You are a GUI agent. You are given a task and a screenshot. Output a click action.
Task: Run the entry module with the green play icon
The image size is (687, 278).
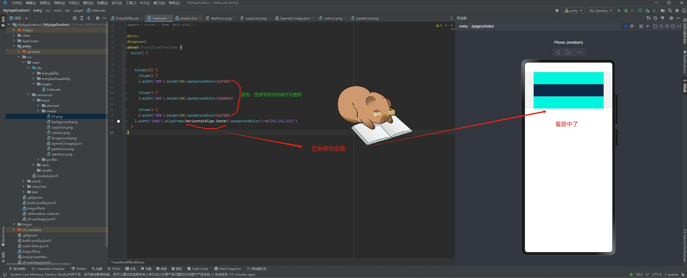619,11
